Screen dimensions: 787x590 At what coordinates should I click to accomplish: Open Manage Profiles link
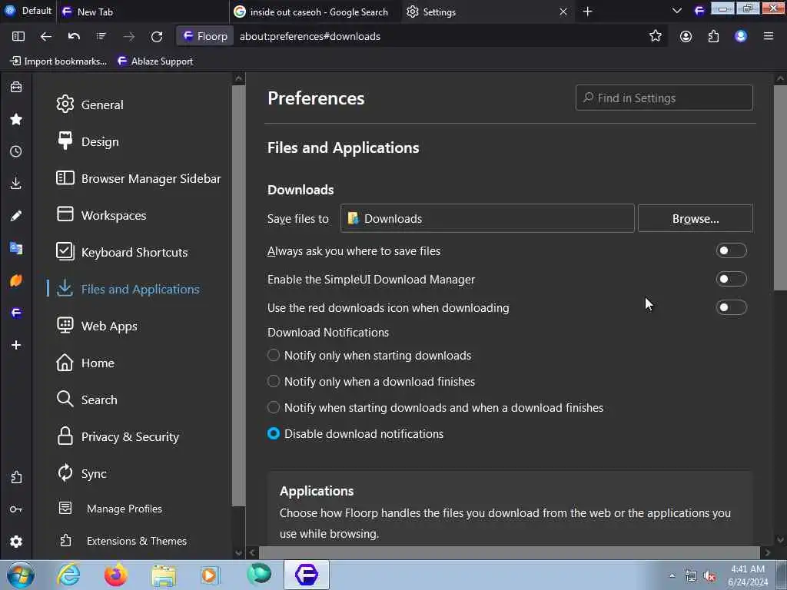(x=124, y=509)
